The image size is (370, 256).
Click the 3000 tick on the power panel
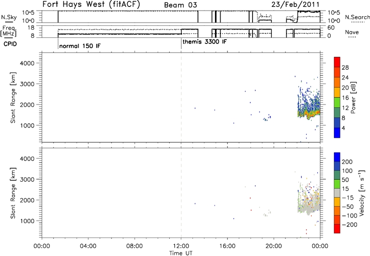click(x=27, y=84)
